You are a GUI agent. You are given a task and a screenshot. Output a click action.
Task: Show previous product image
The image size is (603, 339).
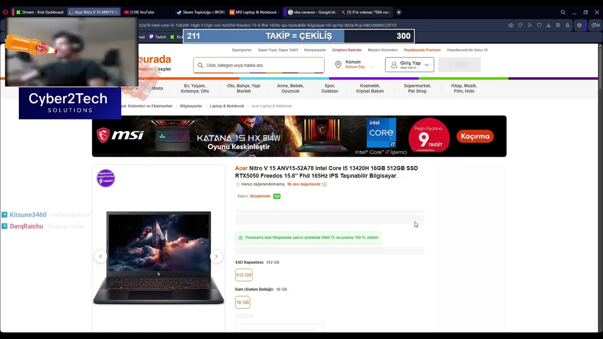point(100,257)
